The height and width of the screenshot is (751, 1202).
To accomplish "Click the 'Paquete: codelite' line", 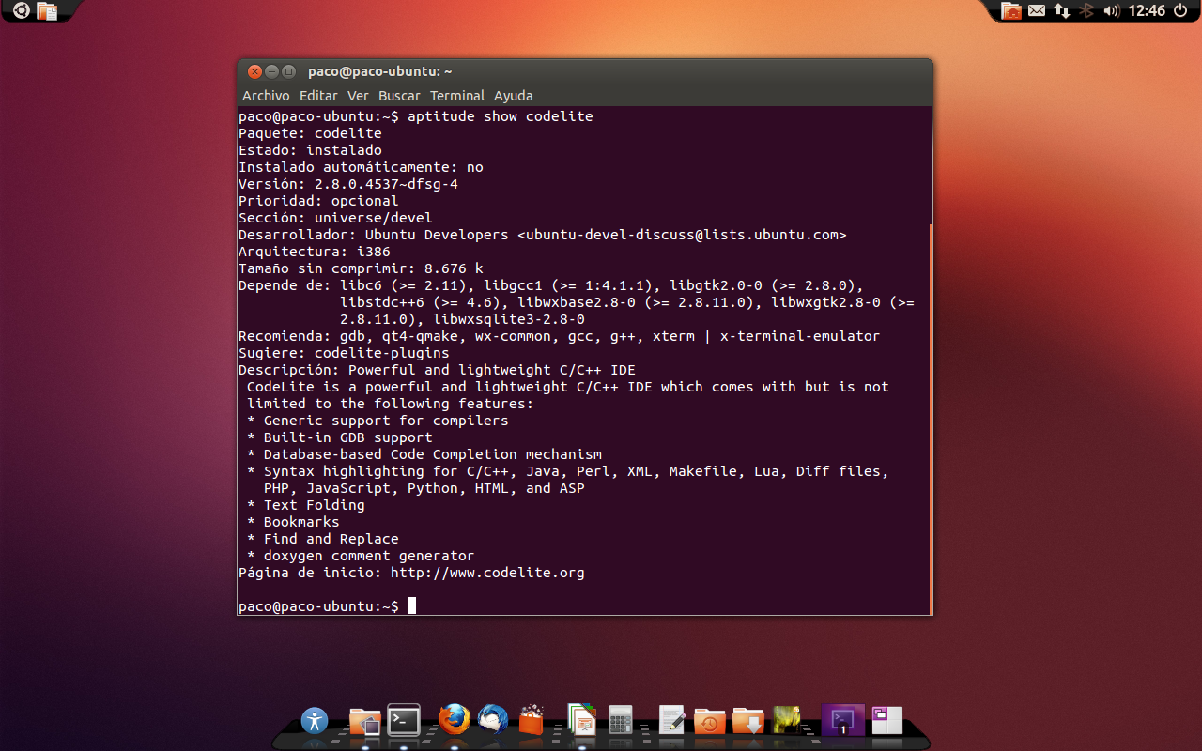I will coord(310,133).
